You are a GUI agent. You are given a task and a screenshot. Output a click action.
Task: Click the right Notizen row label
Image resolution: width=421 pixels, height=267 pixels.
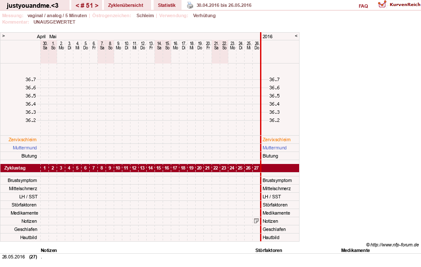pyautogui.click(x=270, y=221)
